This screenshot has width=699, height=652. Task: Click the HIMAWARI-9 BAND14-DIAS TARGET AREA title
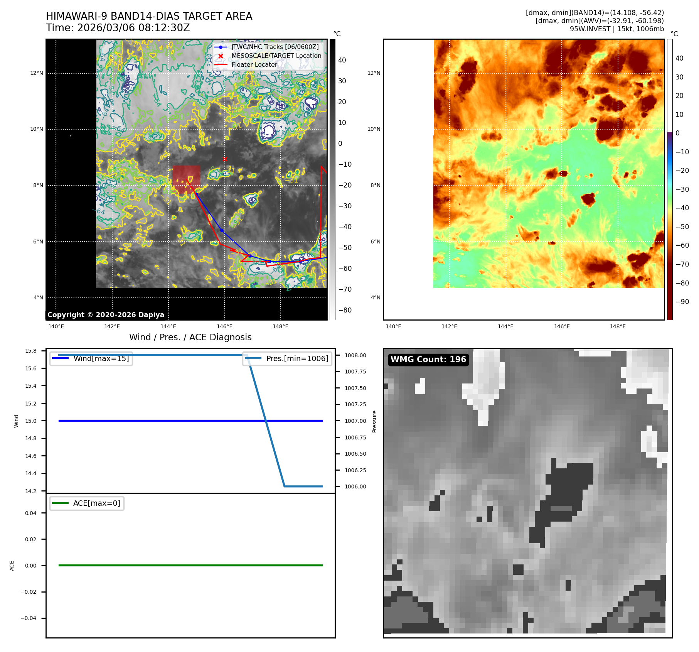pyautogui.click(x=149, y=16)
